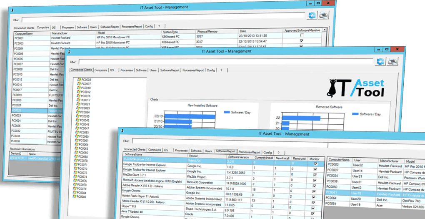Screen dimensions: 425x219
Task: Click the refresh icon in the Computers list window
Action: tap(312, 15)
